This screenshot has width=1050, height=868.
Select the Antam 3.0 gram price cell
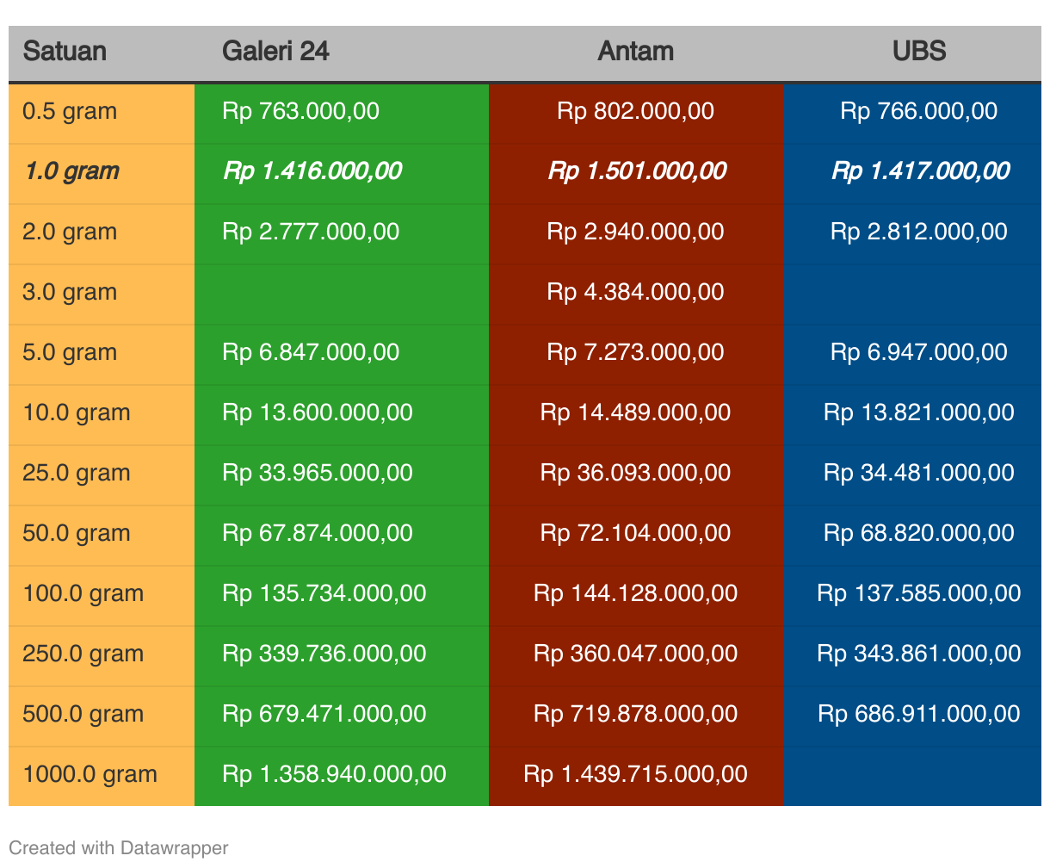635,293
